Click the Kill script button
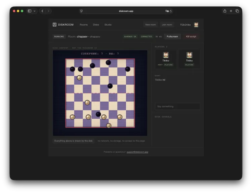Image resolution: width=252 pixels, height=193 pixels. pyautogui.click(x=191, y=37)
